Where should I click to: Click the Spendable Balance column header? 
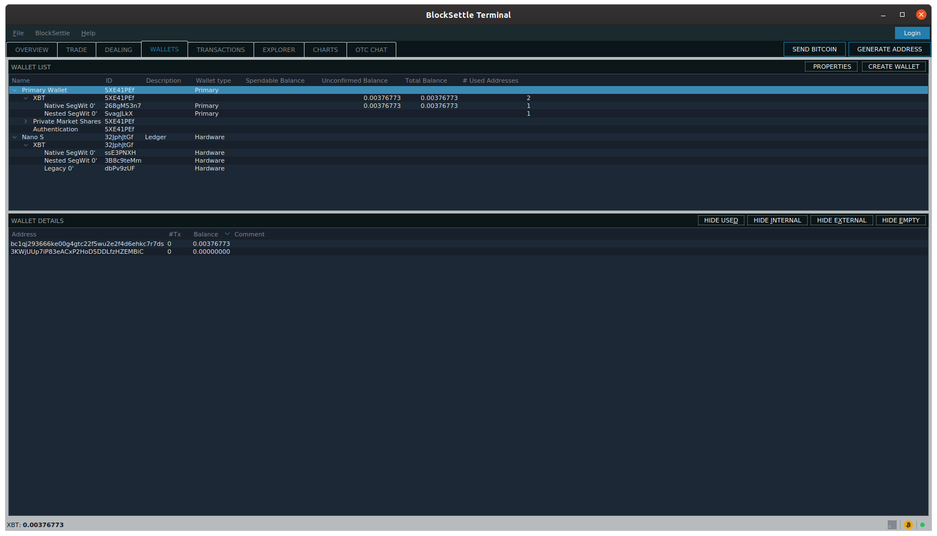coord(275,80)
